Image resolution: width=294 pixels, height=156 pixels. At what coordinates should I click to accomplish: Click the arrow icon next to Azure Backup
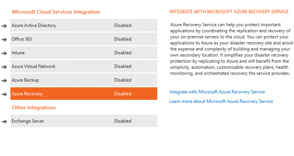(x=4, y=81)
